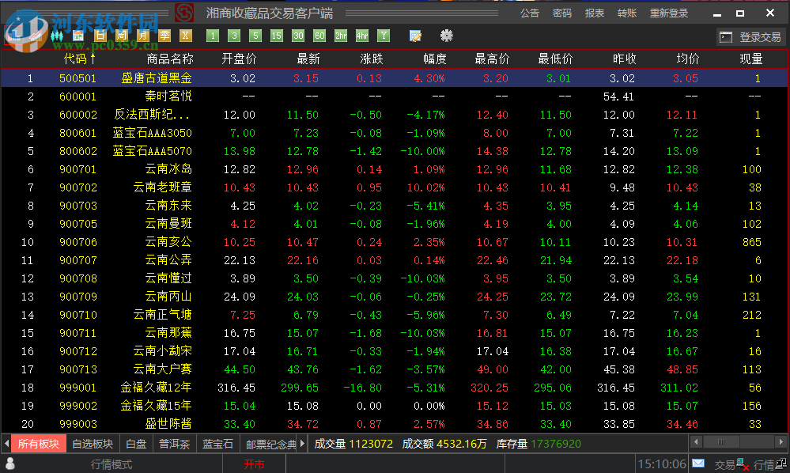Click horizontal scrollbar right arrow
Viewport: 790px width, 473px height.
(x=781, y=442)
